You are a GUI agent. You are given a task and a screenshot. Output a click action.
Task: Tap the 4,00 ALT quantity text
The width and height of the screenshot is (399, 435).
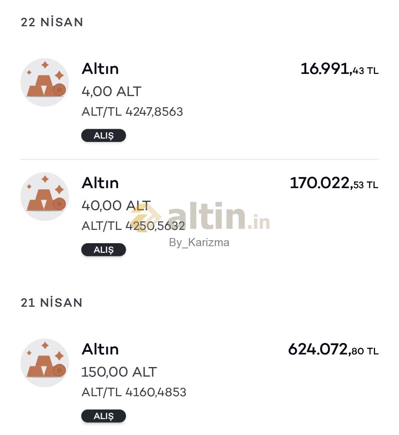click(111, 92)
